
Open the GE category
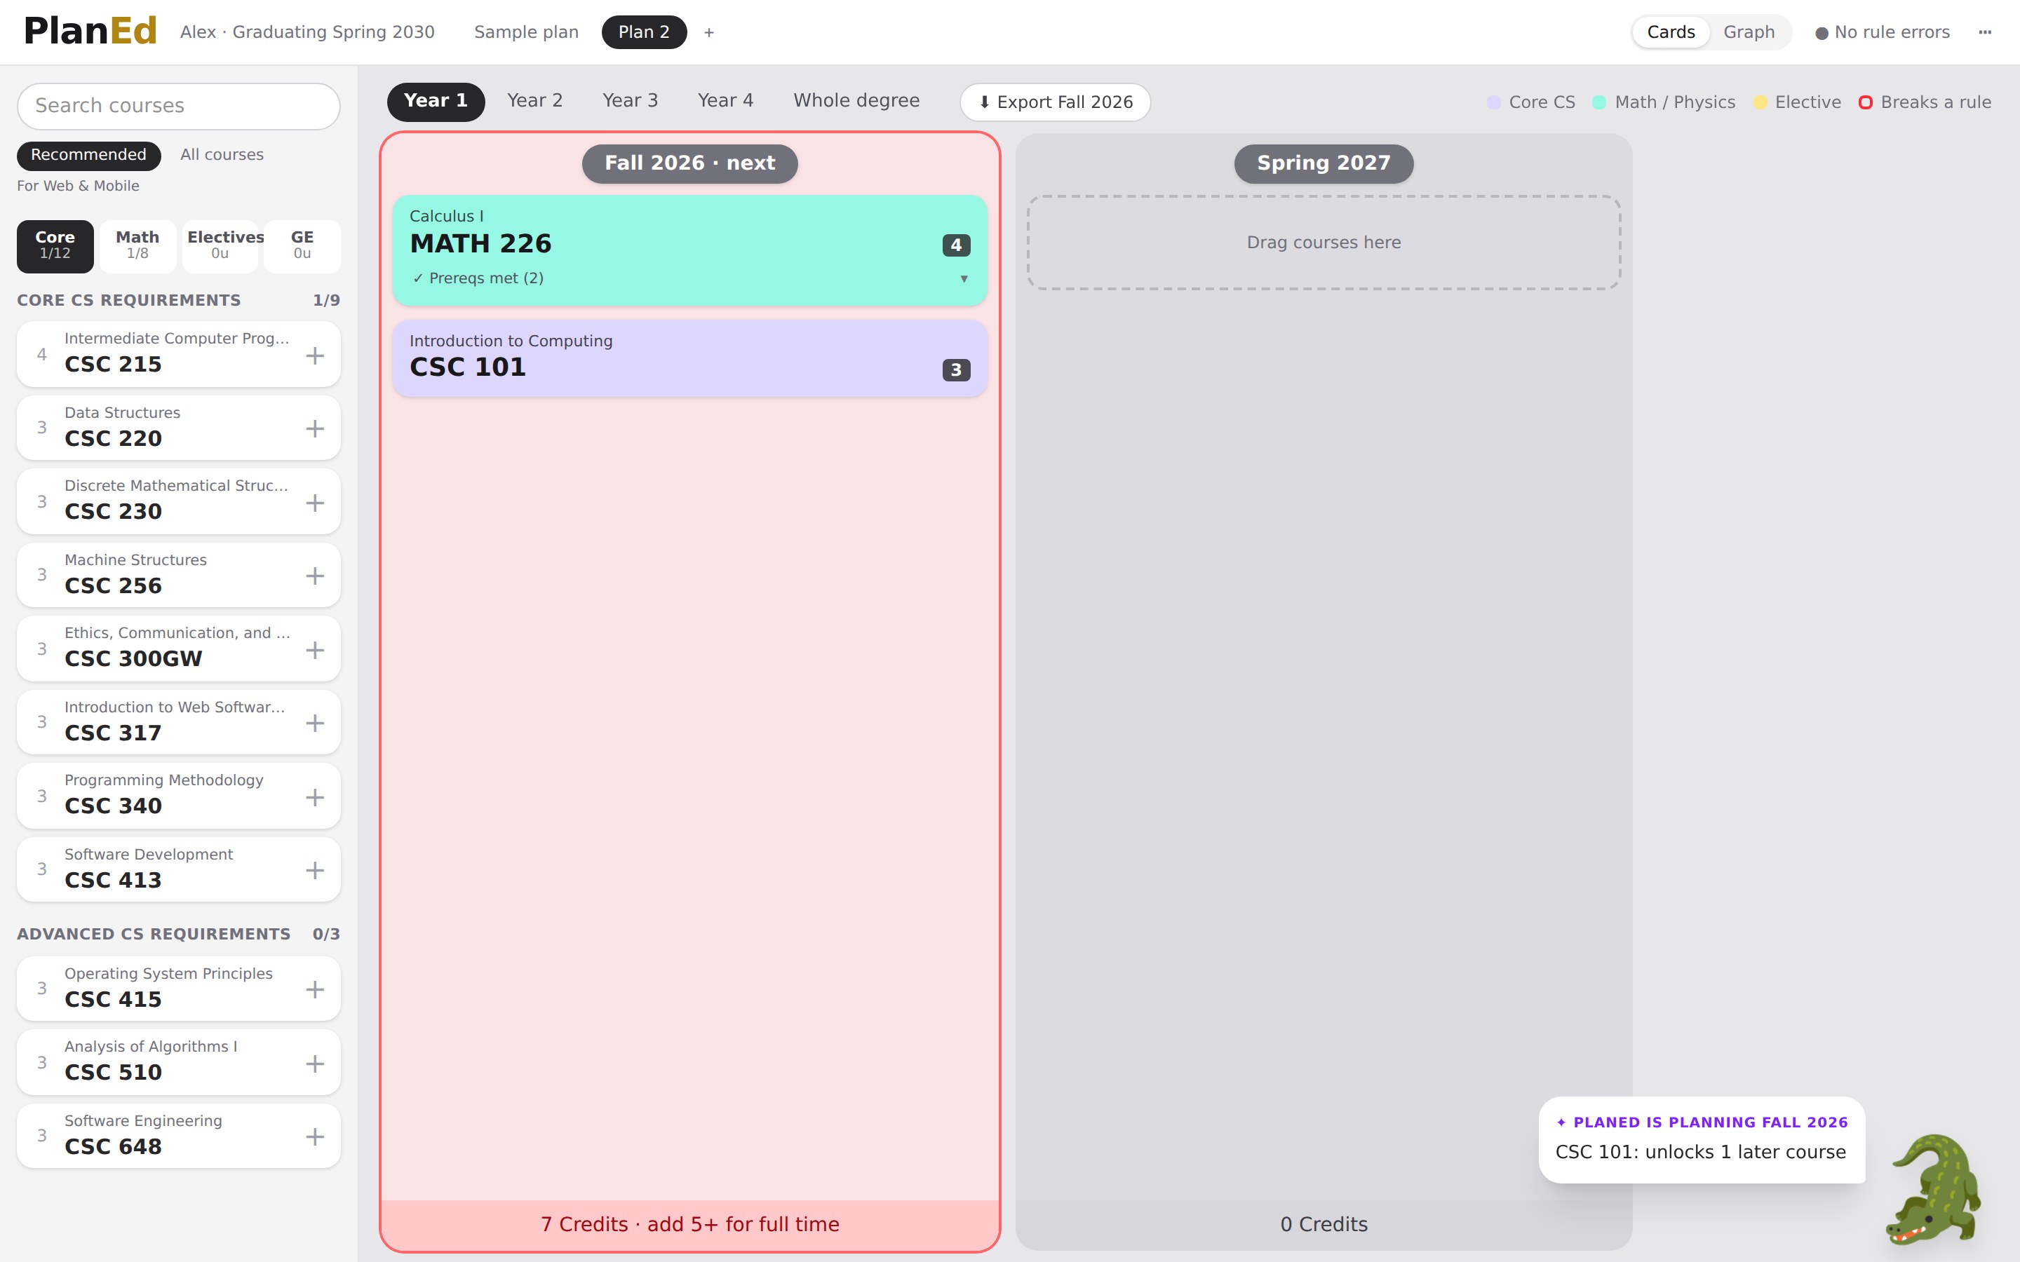tap(302, 246)
